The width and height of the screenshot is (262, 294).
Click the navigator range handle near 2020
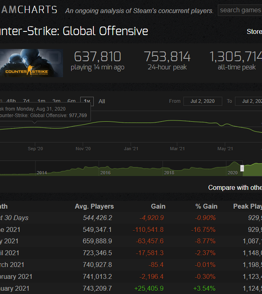(x=242, y=168)
